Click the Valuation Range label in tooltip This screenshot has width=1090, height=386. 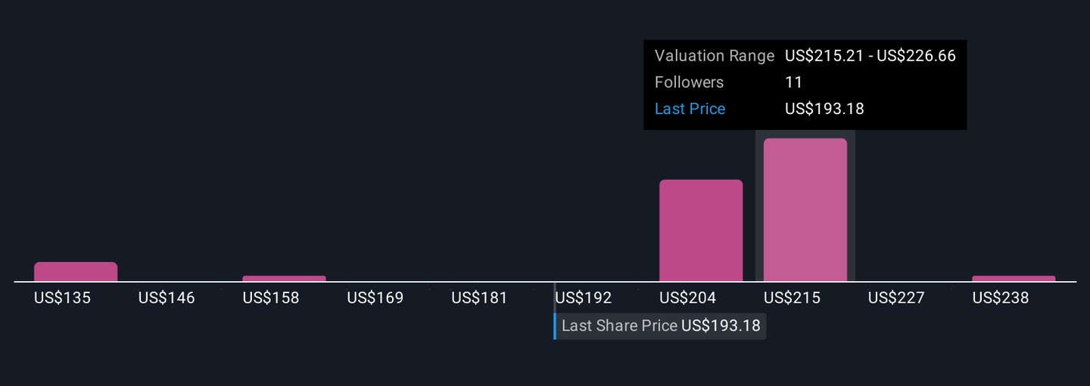pos(714,56)
